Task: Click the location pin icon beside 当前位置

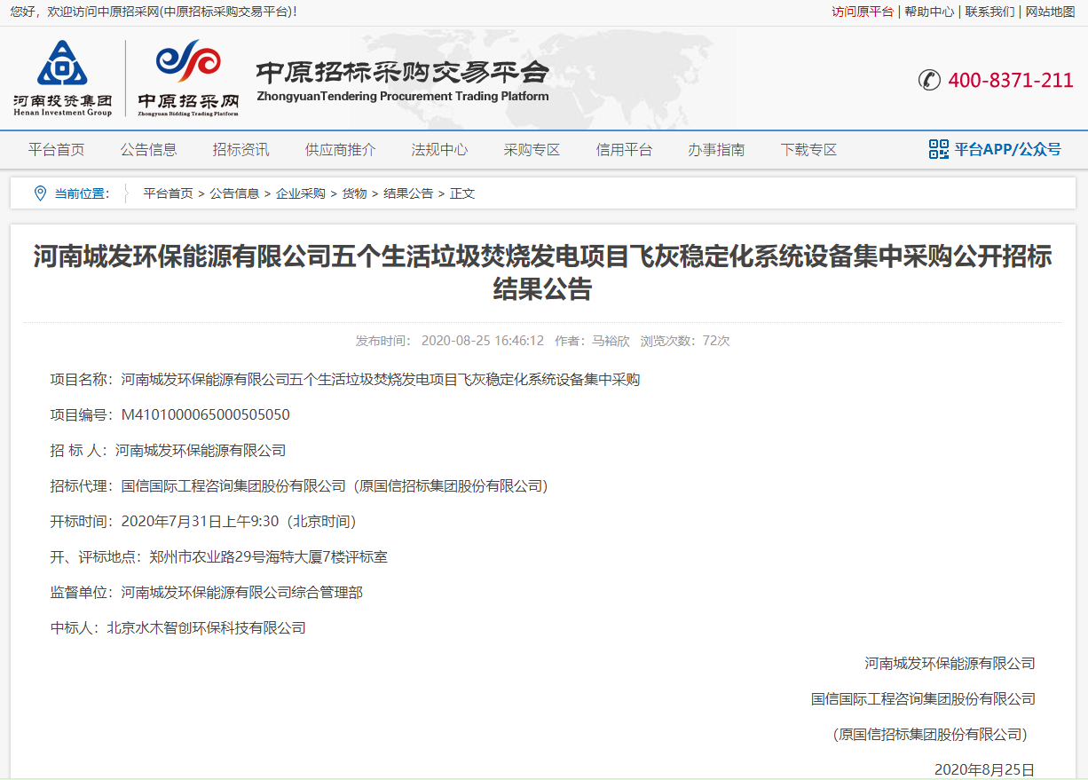Action: click(39, 193)
